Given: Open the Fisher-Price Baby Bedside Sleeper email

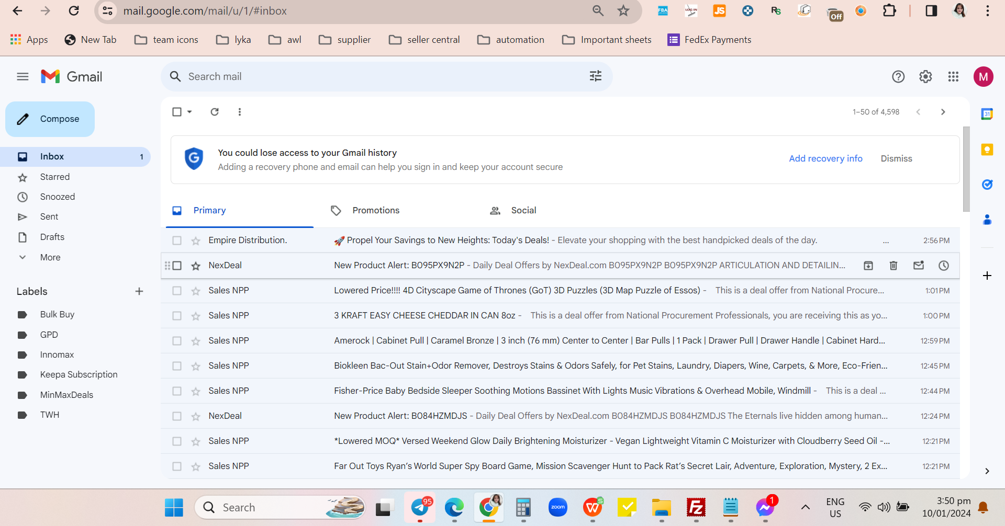Looking at the screenshot, I should click(560, 391).
